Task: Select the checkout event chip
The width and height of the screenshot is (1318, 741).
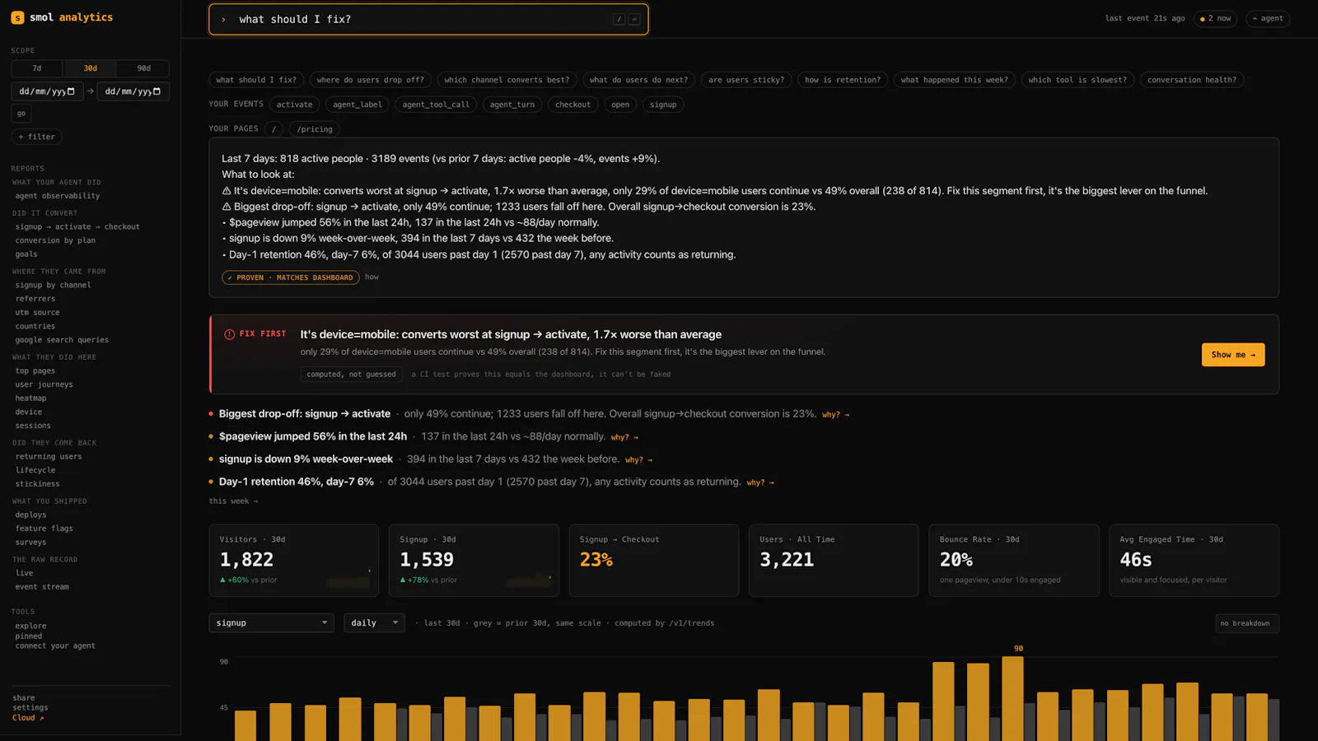Action: pyautogui.click(x=573, y=105)
